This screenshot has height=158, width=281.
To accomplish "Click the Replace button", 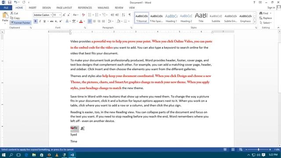I will [266, 18].
